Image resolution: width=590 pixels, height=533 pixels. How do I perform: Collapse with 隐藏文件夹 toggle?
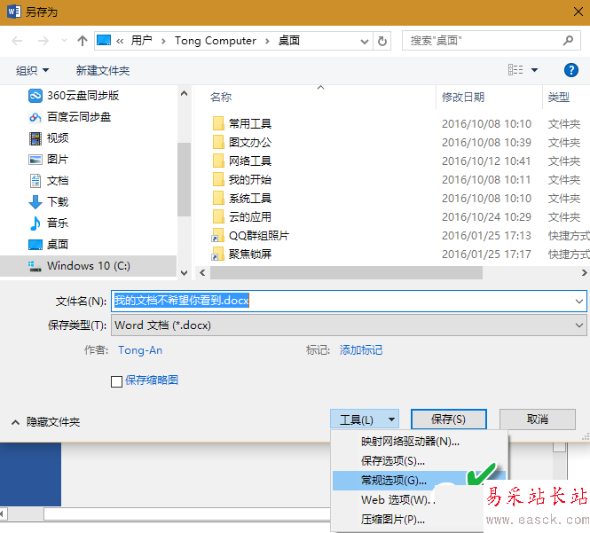[x=46, y=422]
